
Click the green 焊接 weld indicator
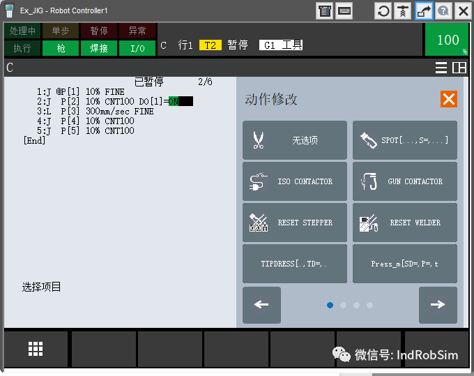99,48
